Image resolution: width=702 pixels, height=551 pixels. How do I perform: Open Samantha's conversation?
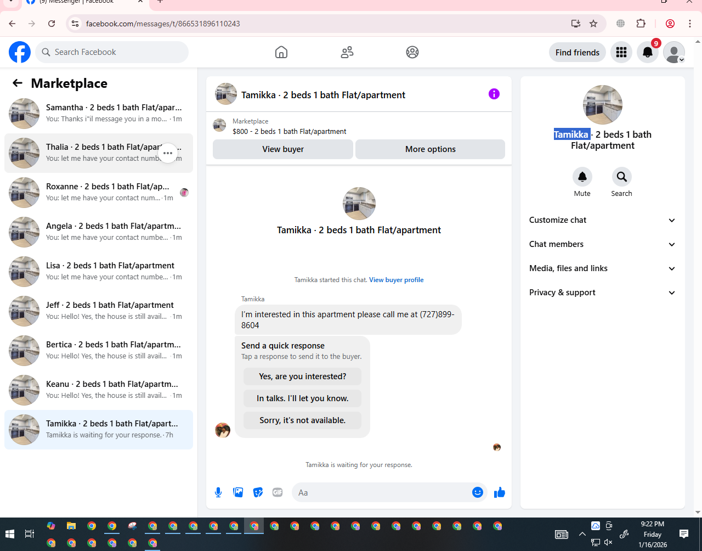(99, 114)
